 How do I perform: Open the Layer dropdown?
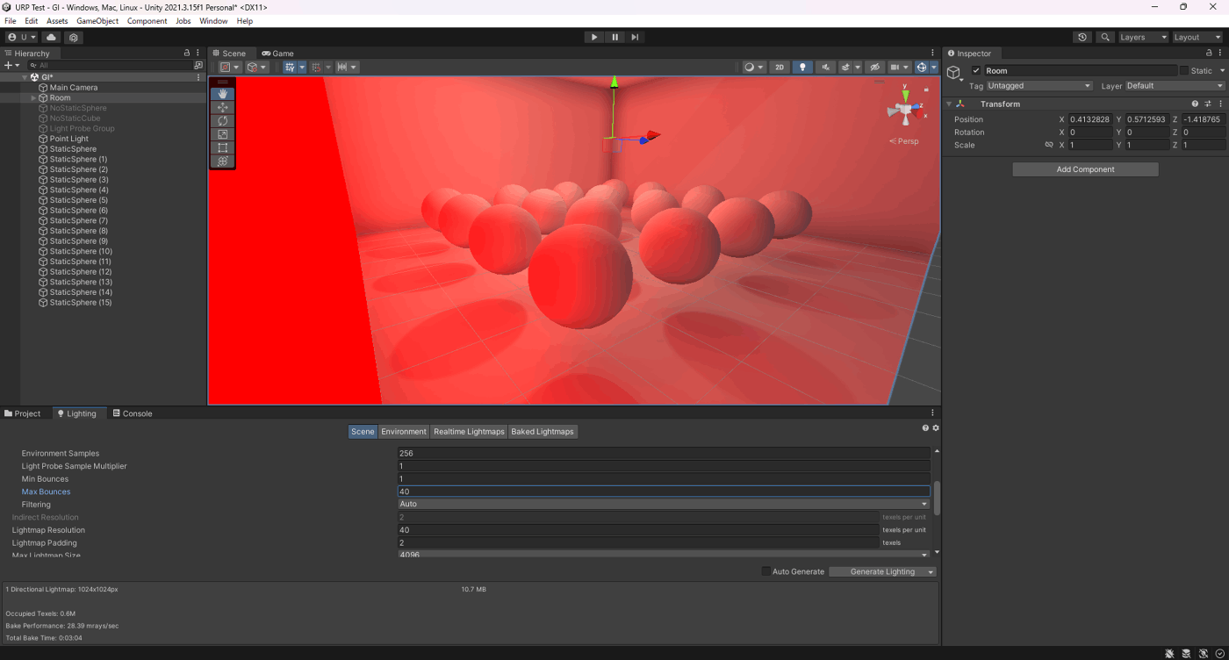pos(1175,86)
